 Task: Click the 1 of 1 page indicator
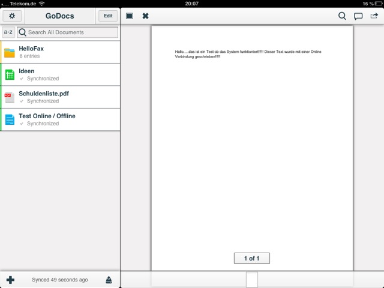(251, 259)
